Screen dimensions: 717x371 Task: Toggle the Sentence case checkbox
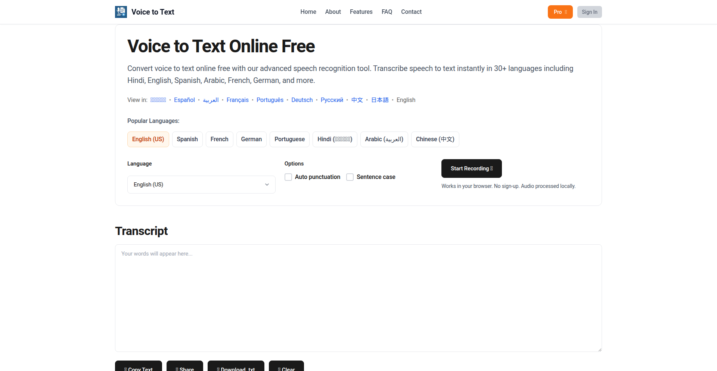pos(350,177)
